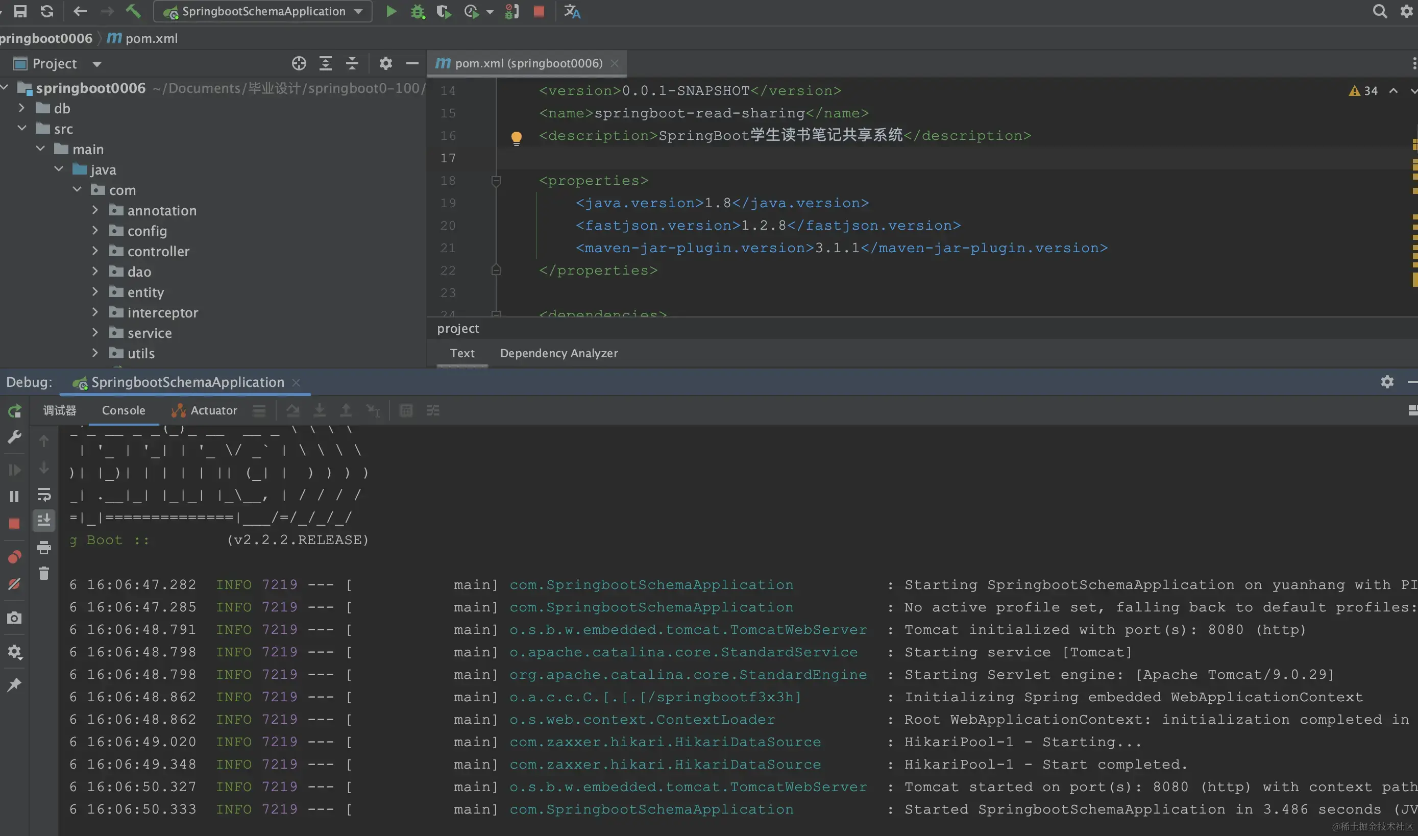Click the Build hammer icon
The image size is (1418, 836).
(x=133, y=11)
